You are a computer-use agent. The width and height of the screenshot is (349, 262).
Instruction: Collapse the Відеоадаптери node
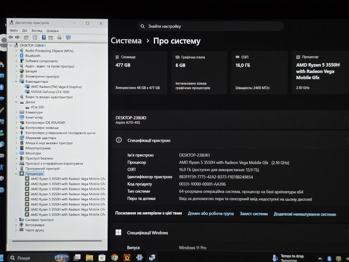coord(16,82)
